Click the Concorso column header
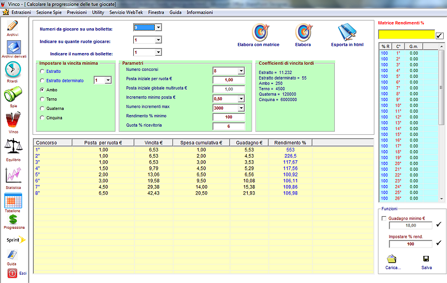Screen dimensions: 447x283 pyautogui.click(x=53, y=143)
